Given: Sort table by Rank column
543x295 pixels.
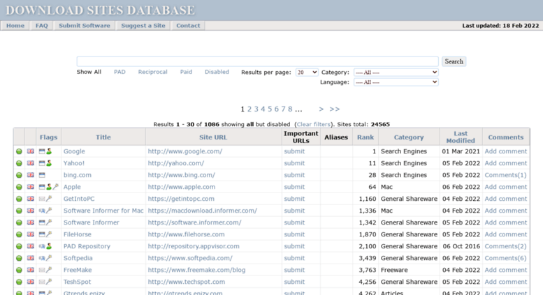Looking at the screenshot, I should [x=365, y=137].
